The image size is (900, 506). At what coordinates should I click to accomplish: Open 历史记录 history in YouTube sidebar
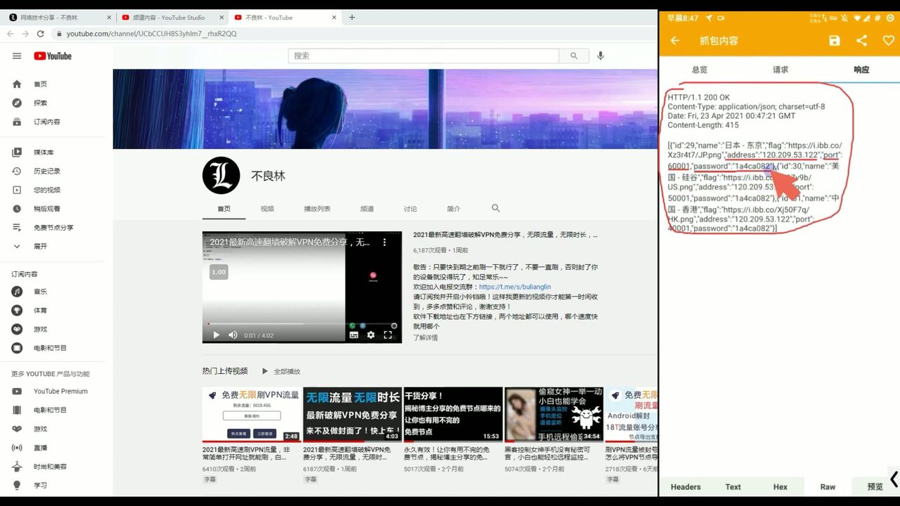click(x=17, y=171)
